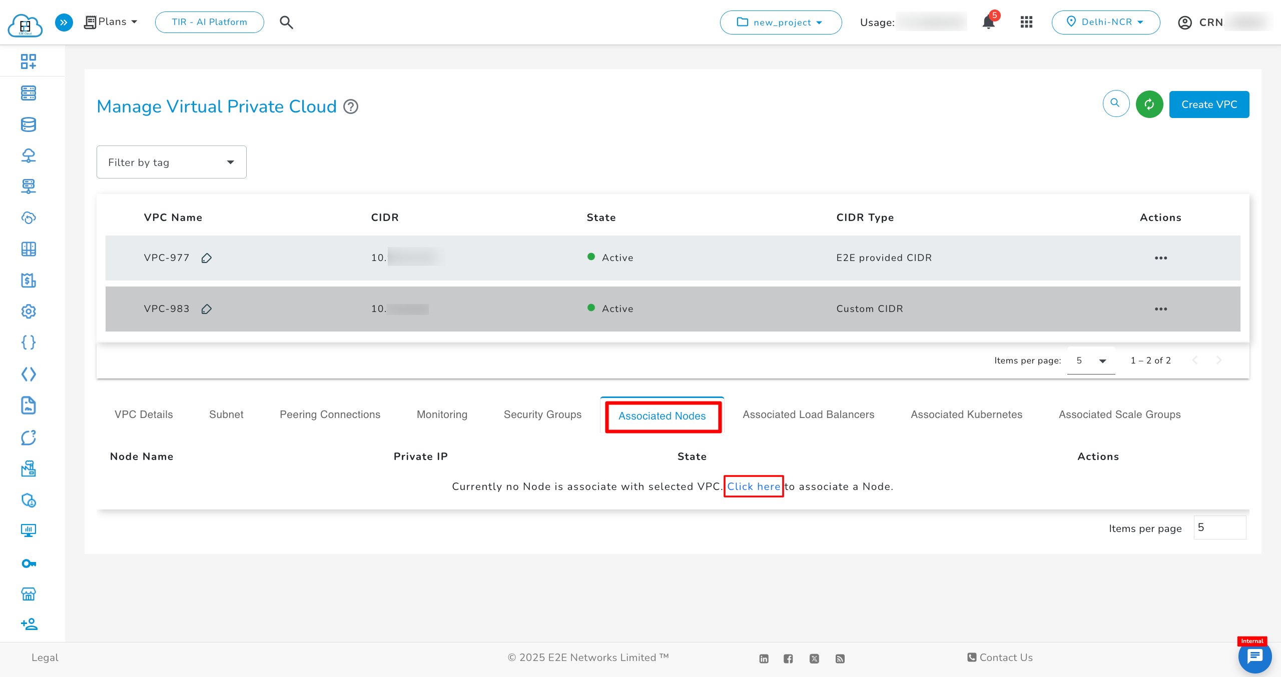Open the search icon near Create VPC
The height and width of the screenshot is (677, 1281).
pos(1115,103)
